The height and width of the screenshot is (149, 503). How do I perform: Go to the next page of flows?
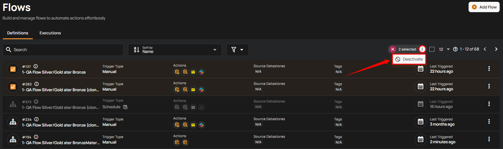(496, 49)
